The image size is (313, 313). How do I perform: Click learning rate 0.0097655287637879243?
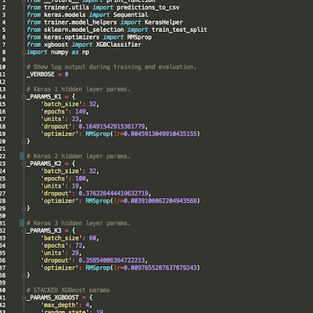pyautogui.click(x=160, y=268)
